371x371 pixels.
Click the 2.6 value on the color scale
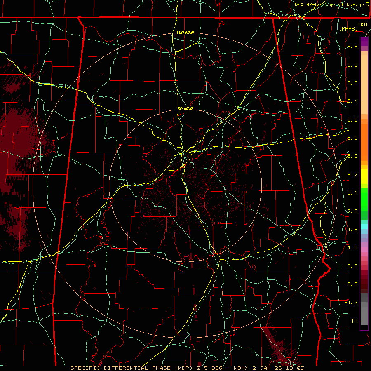[x=352, y=211]
